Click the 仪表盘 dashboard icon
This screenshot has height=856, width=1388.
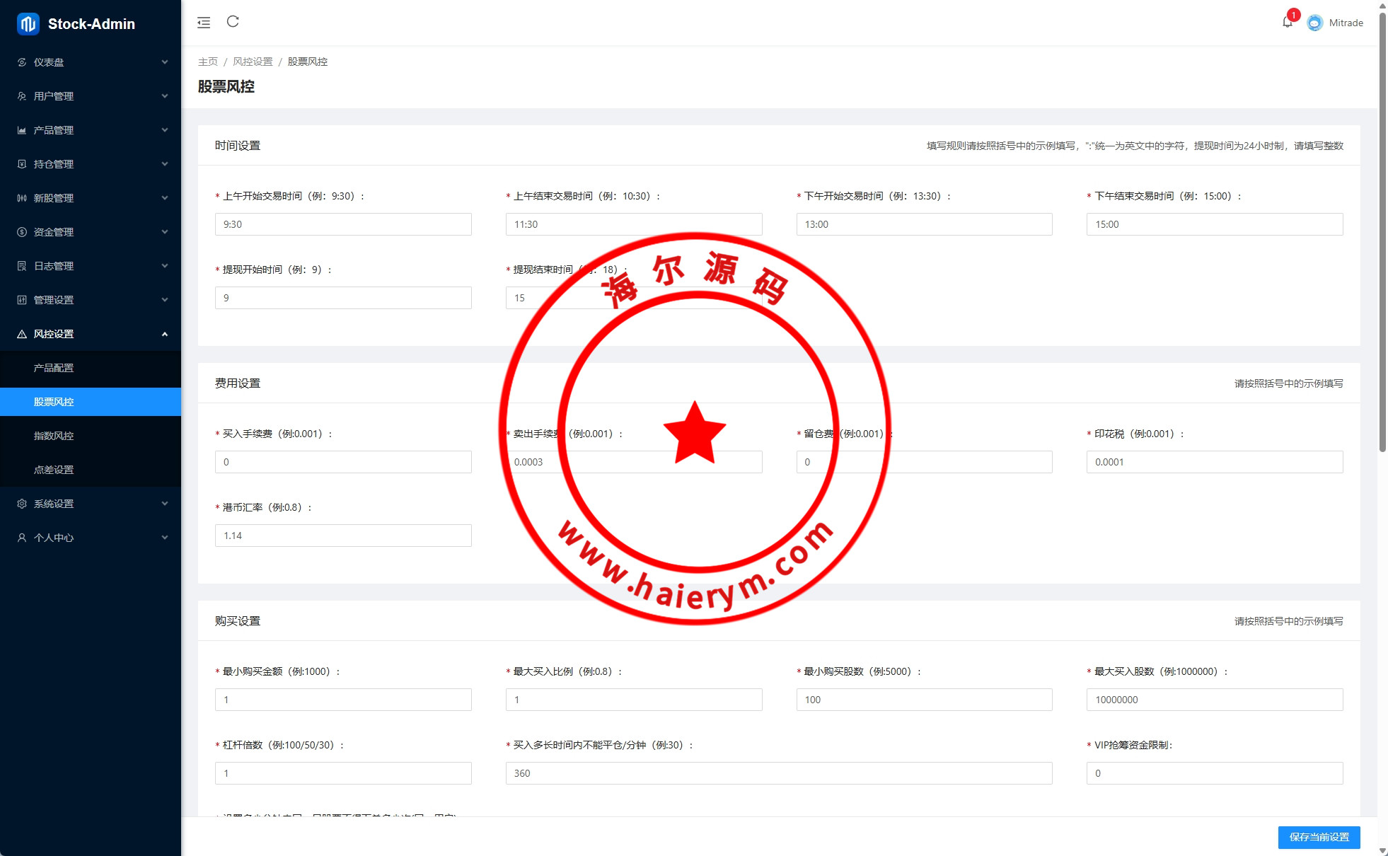pyautogui.click(x=22, y=62)
